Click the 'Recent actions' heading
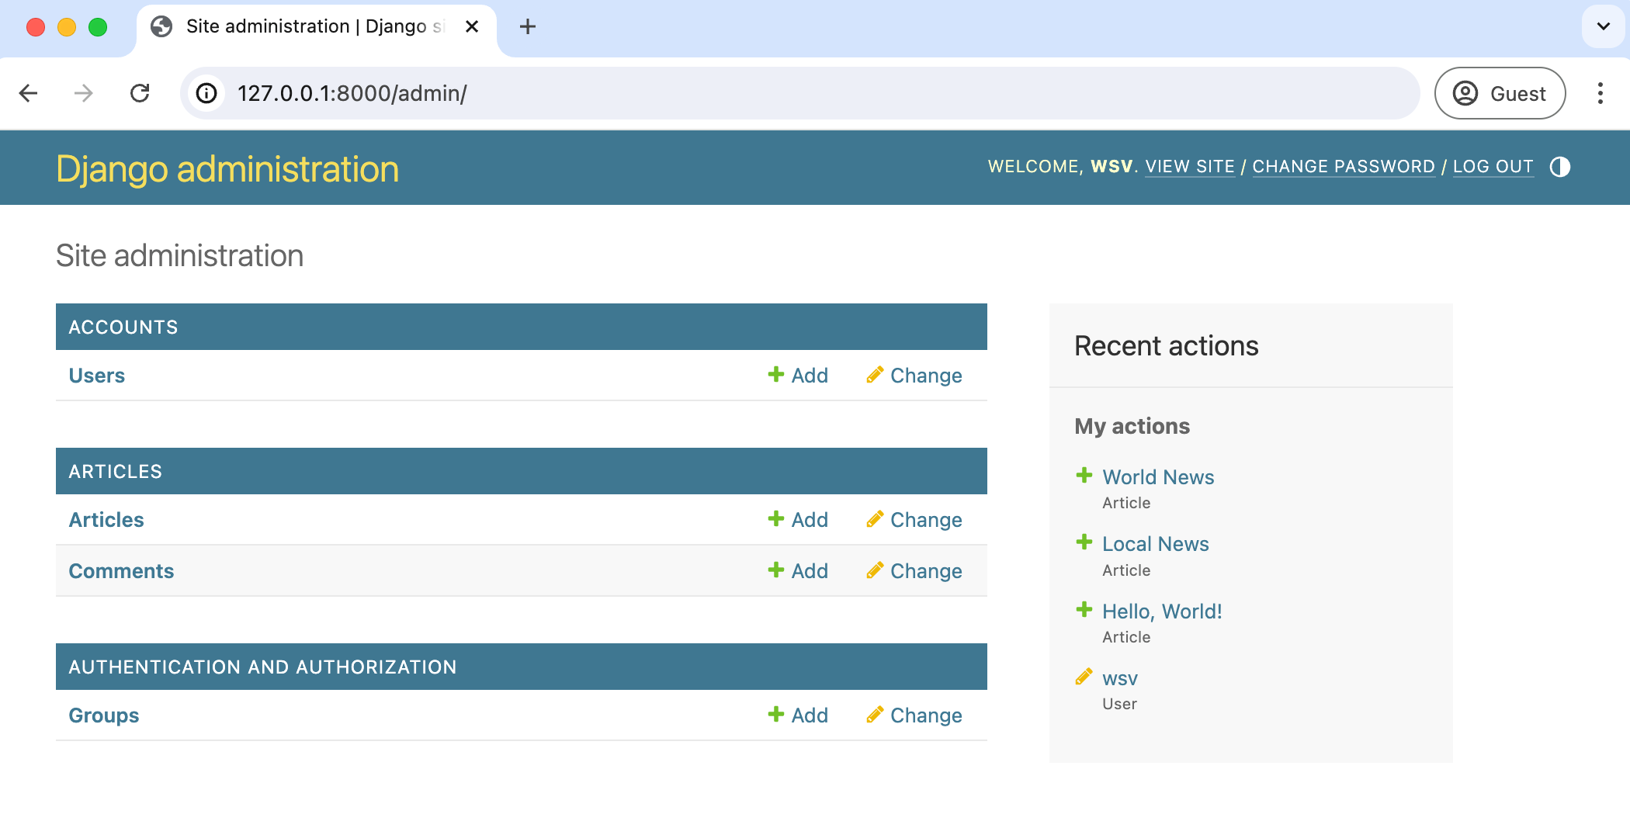The height and width of the screenshot is (821, 1630). pyautogui.click(x=1167, y=346)
